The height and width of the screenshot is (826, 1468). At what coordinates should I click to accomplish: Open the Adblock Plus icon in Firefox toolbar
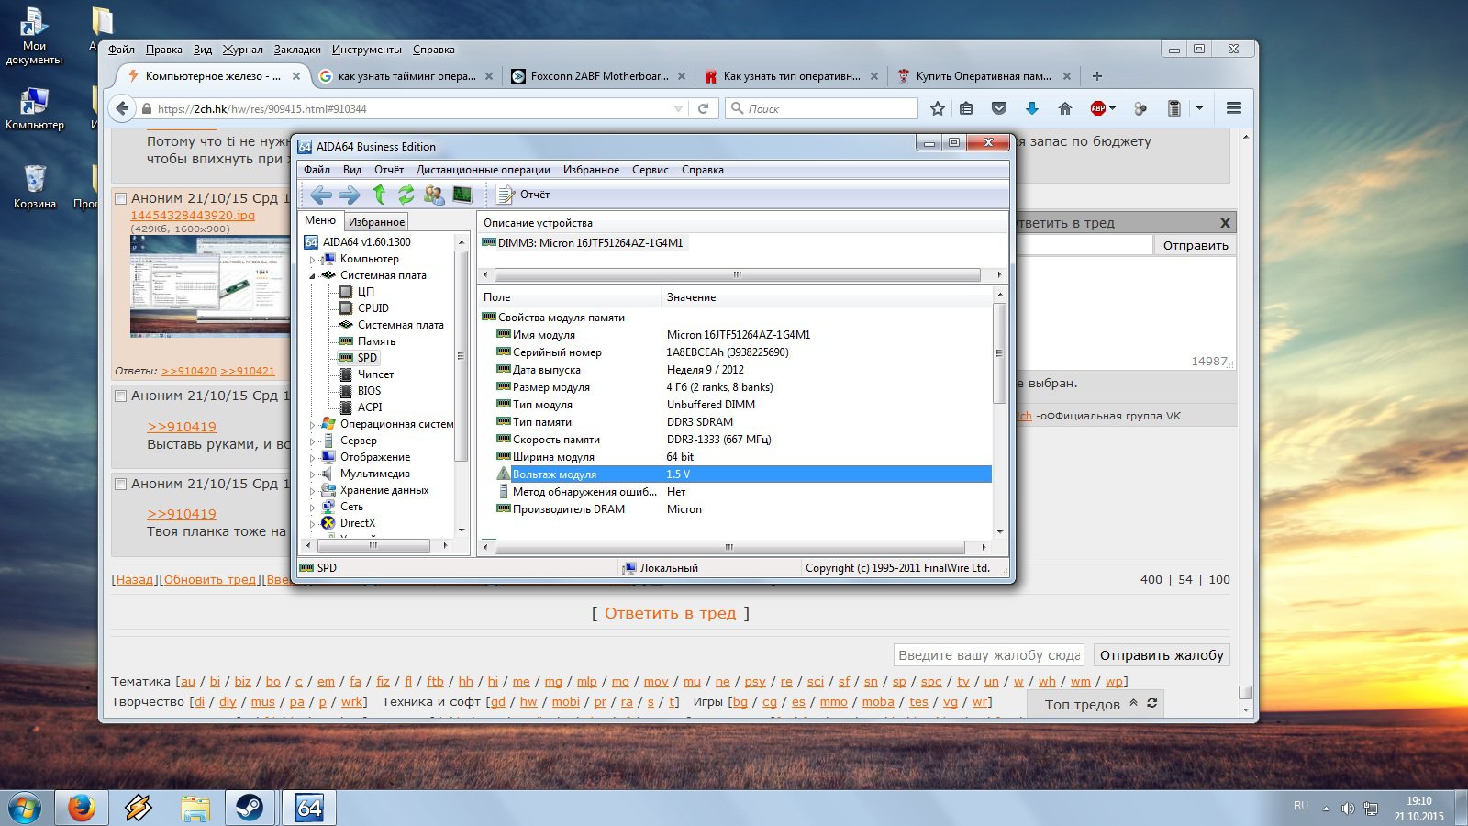coord(1098,108)
